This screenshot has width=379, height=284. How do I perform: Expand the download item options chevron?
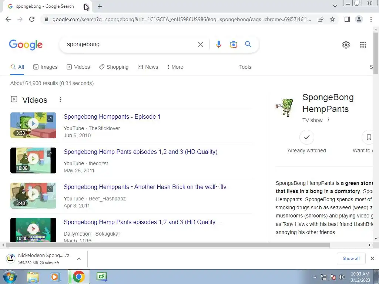(78, 259)
